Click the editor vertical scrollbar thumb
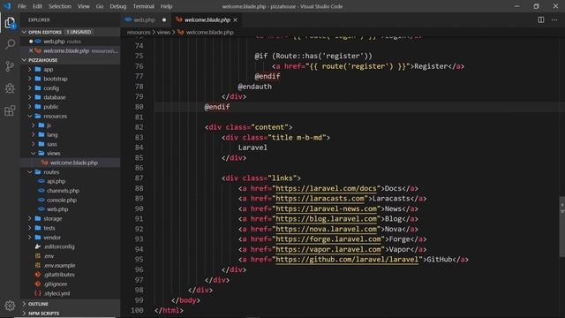565x318 pixels. point(561,226)
